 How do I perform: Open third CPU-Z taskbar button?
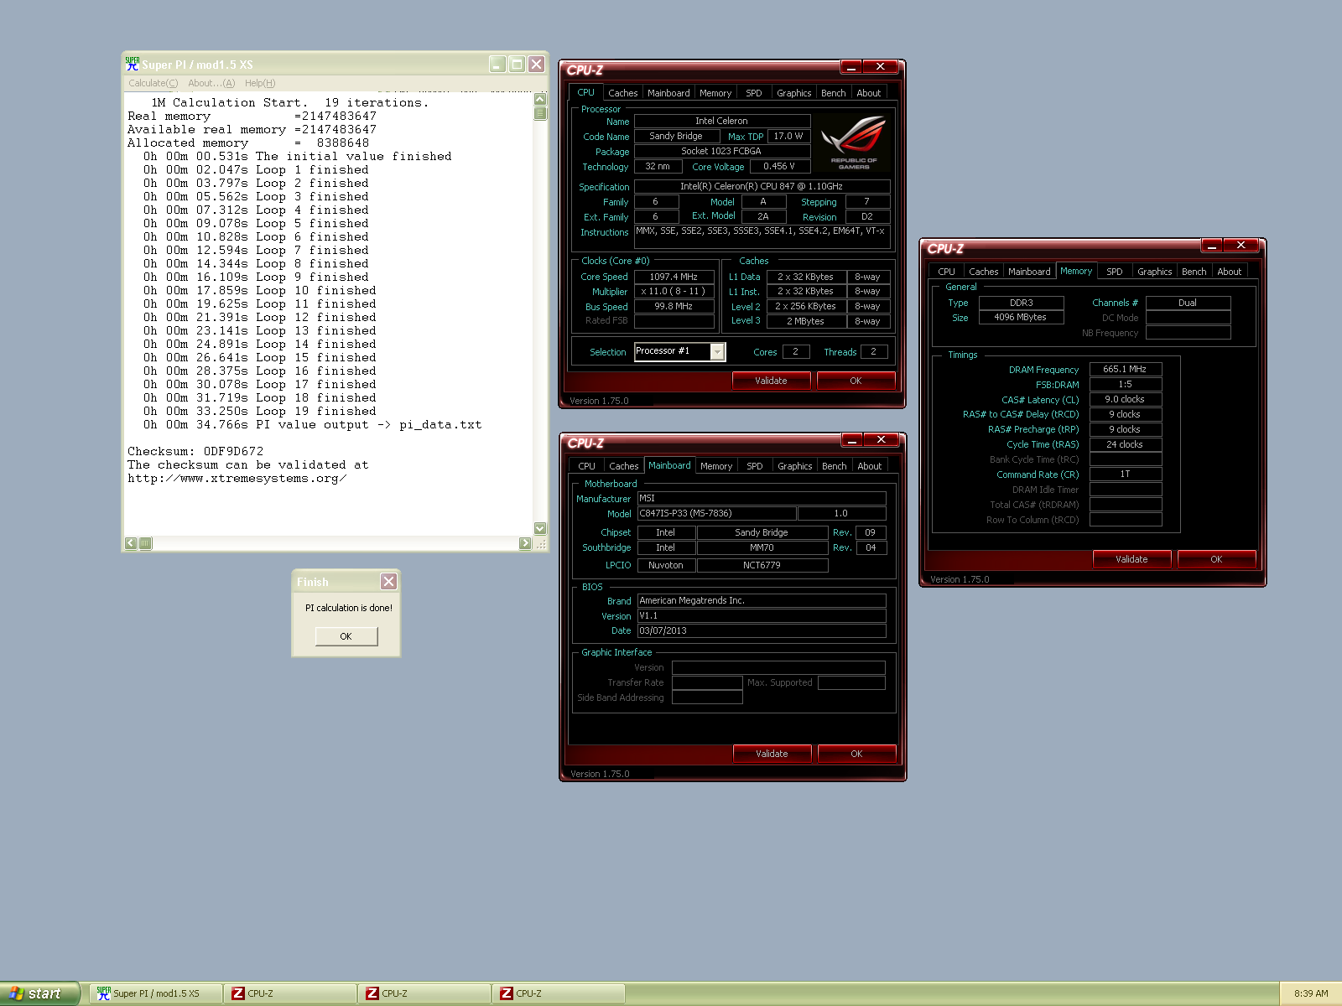[x=559, y=993]
